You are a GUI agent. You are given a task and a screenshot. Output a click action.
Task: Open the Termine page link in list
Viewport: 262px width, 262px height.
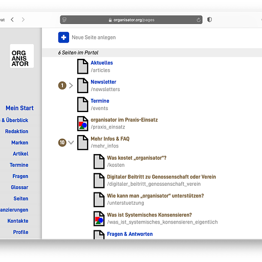point(100,101)
